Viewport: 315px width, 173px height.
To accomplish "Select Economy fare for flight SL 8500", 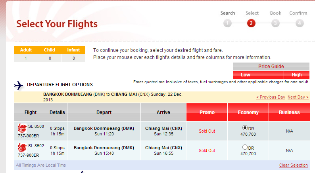I will click(x=245, y=128).
